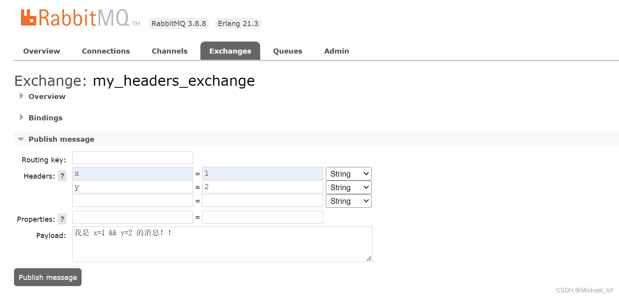619x297 pixels.
Task: Select the Exchanges tab
Action: [x=230, y=51]
